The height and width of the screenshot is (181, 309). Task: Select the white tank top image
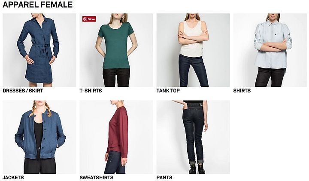(x=193, y=50)
